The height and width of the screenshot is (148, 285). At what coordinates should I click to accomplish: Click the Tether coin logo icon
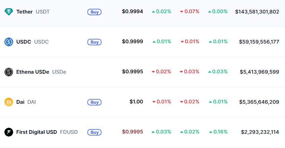(9, 12)
